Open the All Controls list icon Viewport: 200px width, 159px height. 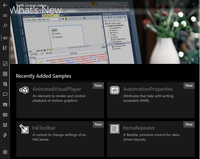click(x=5, y=48)
